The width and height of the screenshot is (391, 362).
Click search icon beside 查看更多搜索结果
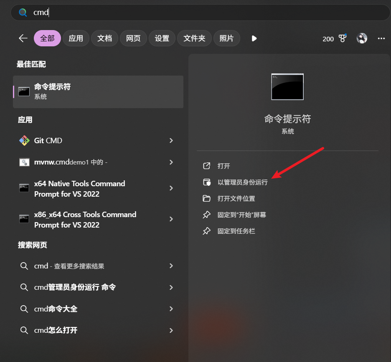[x=24, y=266]
